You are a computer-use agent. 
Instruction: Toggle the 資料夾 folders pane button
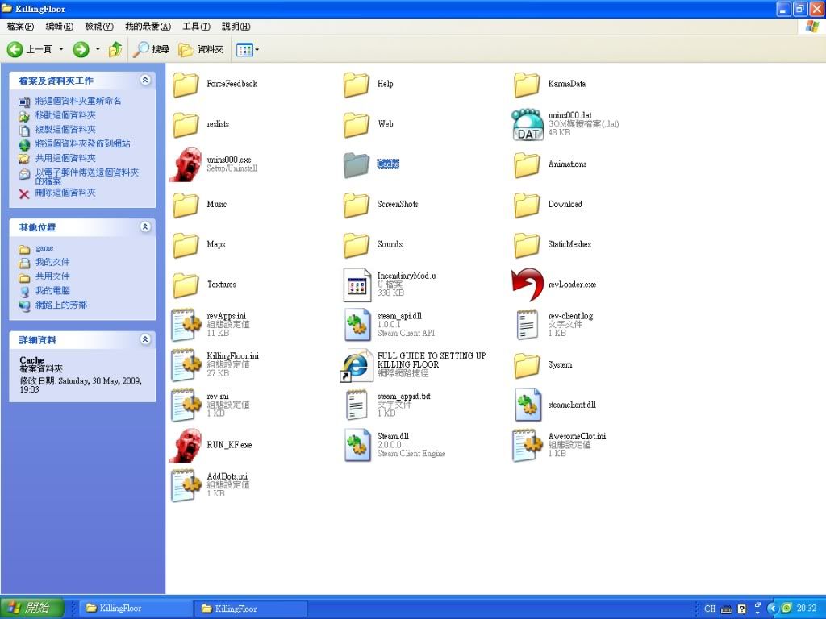pos(202,49)
